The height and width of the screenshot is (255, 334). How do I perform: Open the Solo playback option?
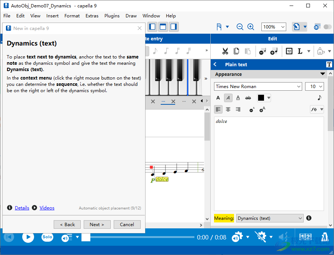[47, 237]
